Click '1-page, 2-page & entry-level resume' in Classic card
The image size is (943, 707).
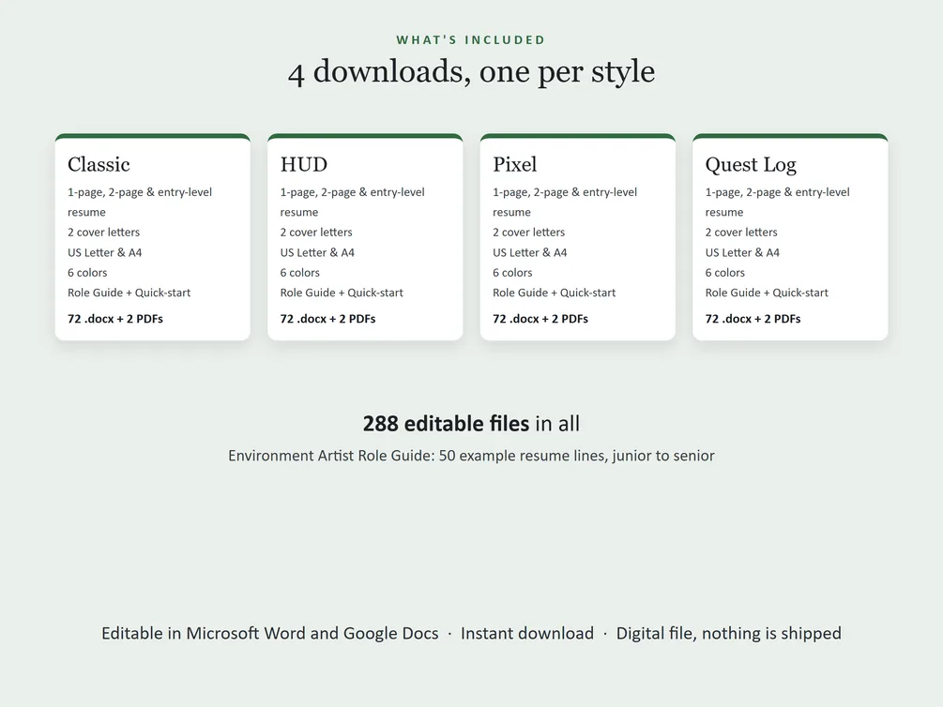(x=140, y=202)
